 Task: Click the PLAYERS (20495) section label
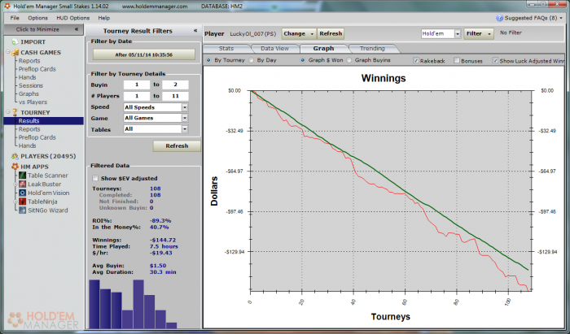(x=48, y=156)
